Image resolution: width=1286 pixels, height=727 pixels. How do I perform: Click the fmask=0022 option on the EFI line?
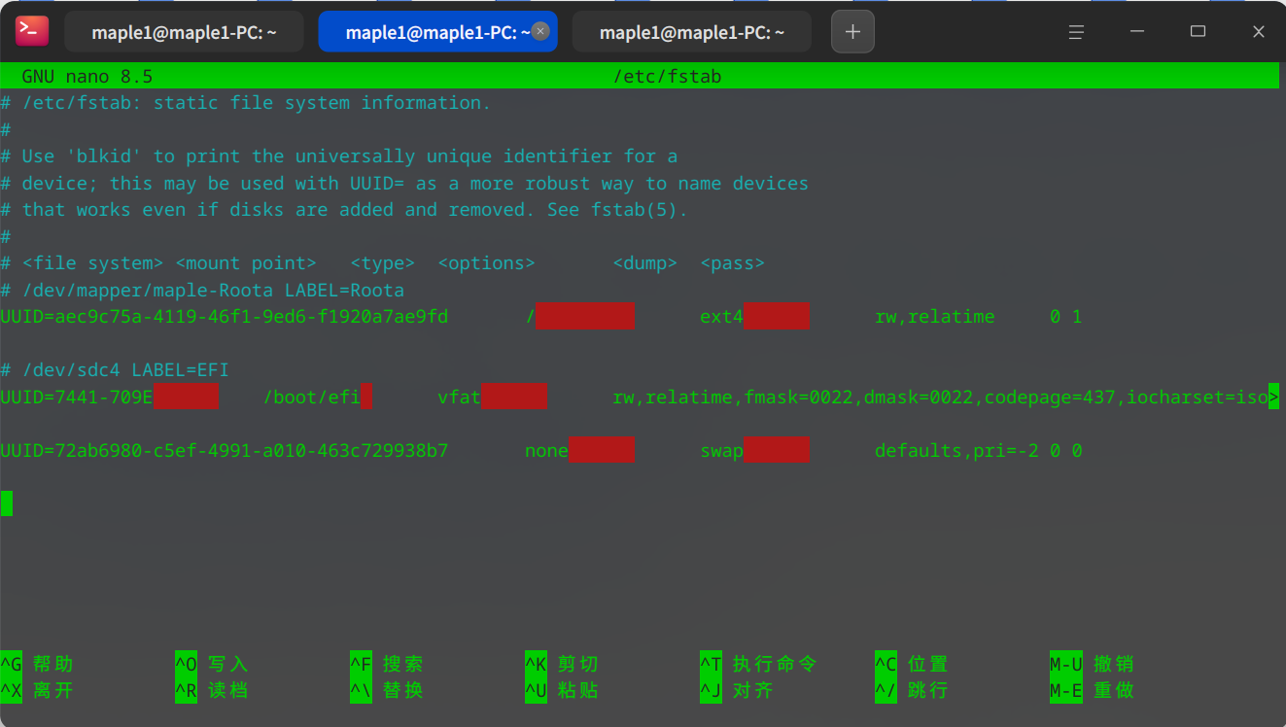pyautogui.click(x=799, y=397)
